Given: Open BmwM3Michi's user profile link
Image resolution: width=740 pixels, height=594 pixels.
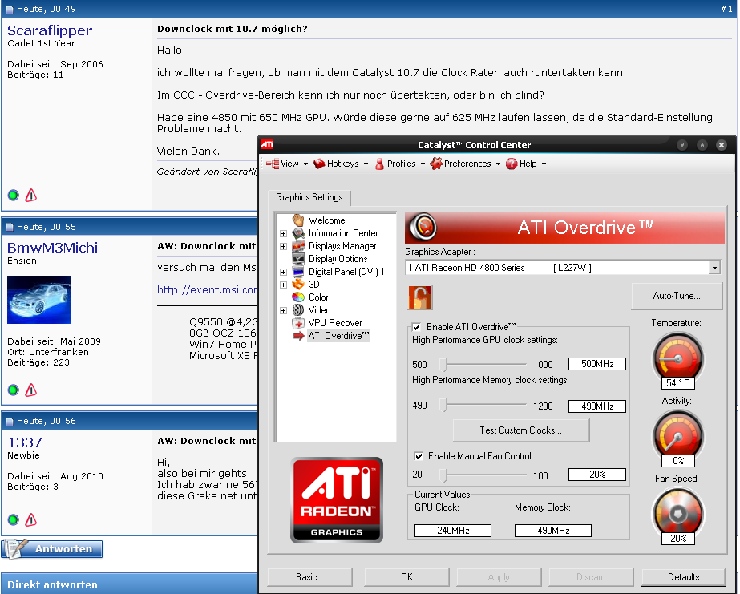Looking at the screenshot, I should click(x=52, y=247).
